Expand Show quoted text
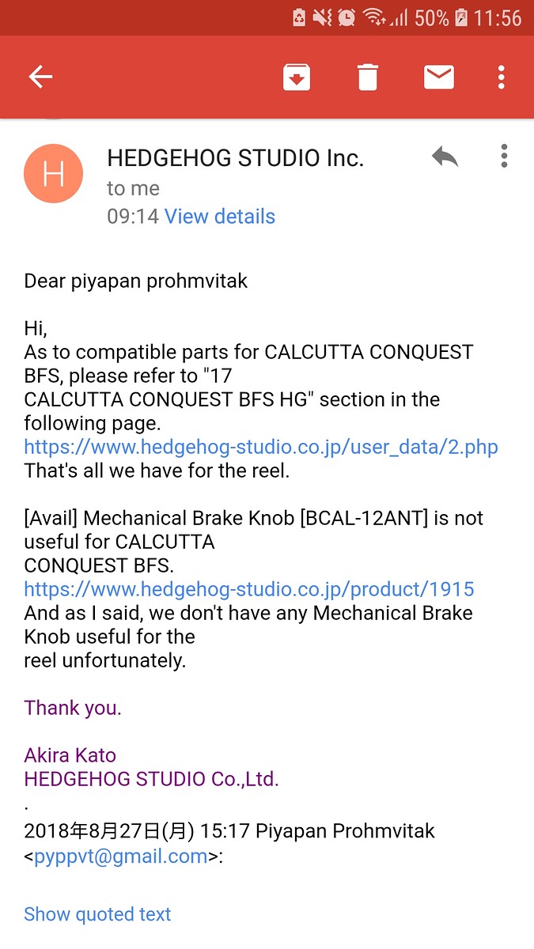534x949 pixels. (98, 914)
